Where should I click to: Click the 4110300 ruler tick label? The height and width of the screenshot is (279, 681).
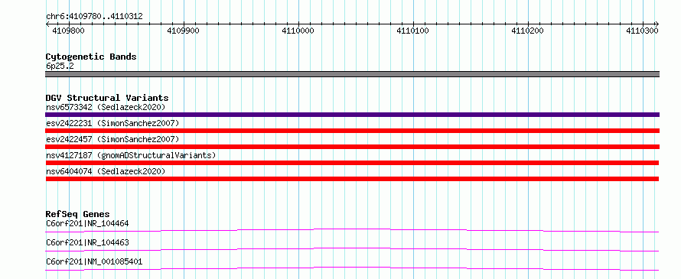642,31
